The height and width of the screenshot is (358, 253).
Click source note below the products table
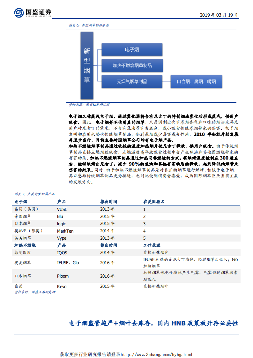(x=35, y=292)
